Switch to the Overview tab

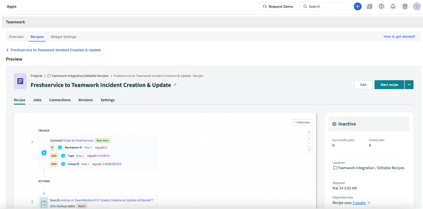pos(16,37)
